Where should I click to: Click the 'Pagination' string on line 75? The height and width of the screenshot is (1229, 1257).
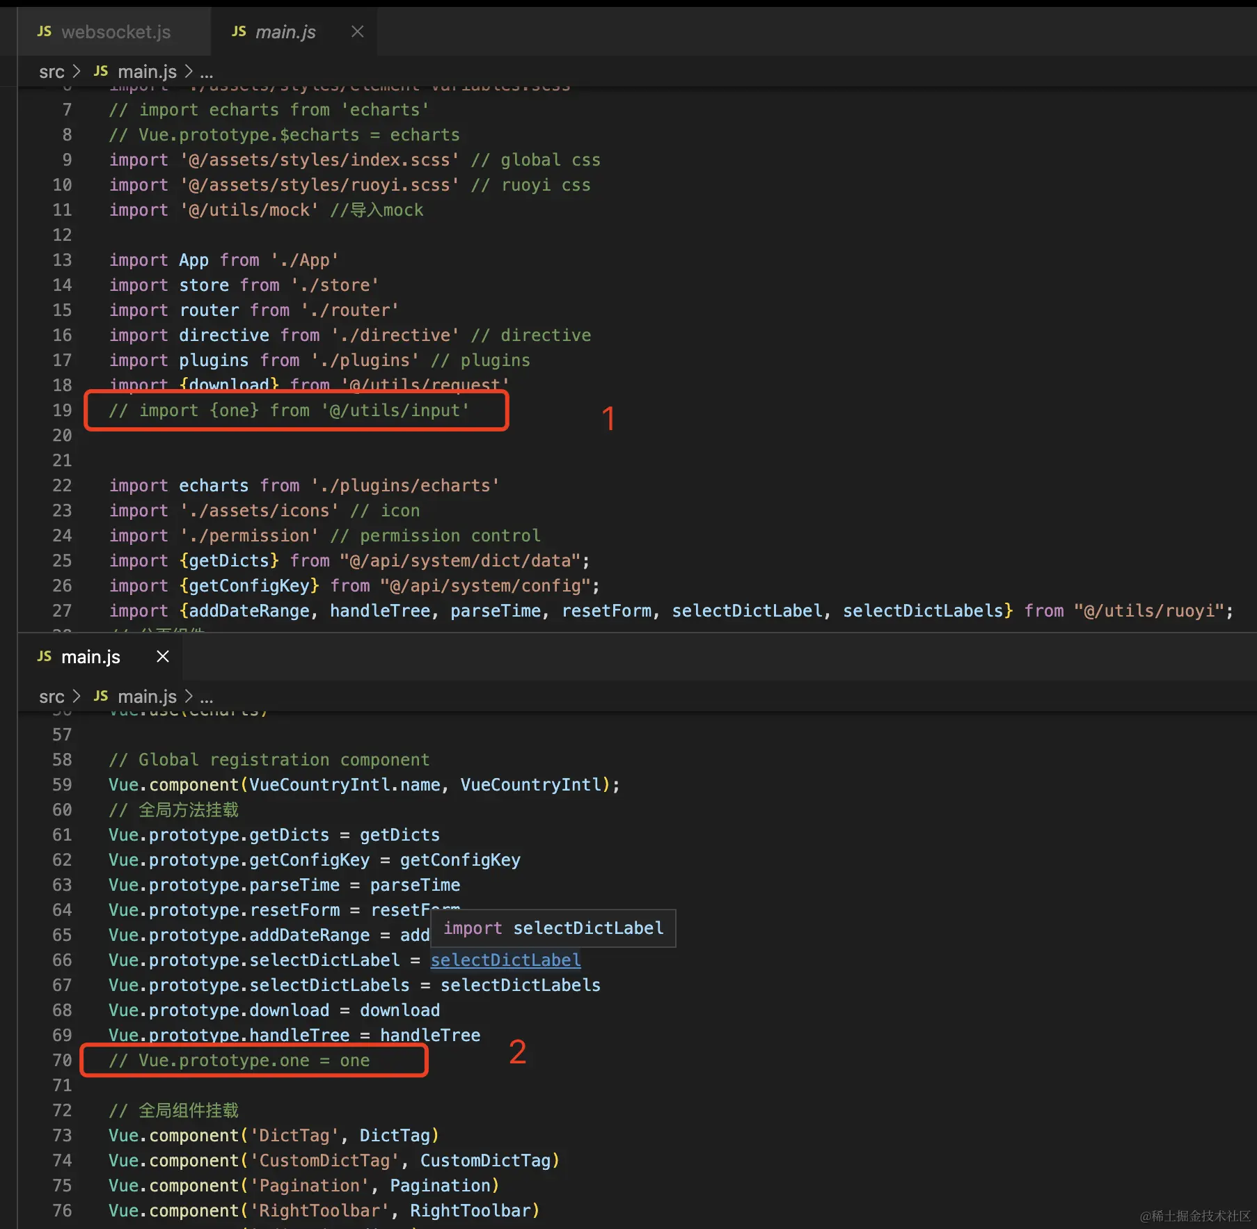tap(309, 1186)
